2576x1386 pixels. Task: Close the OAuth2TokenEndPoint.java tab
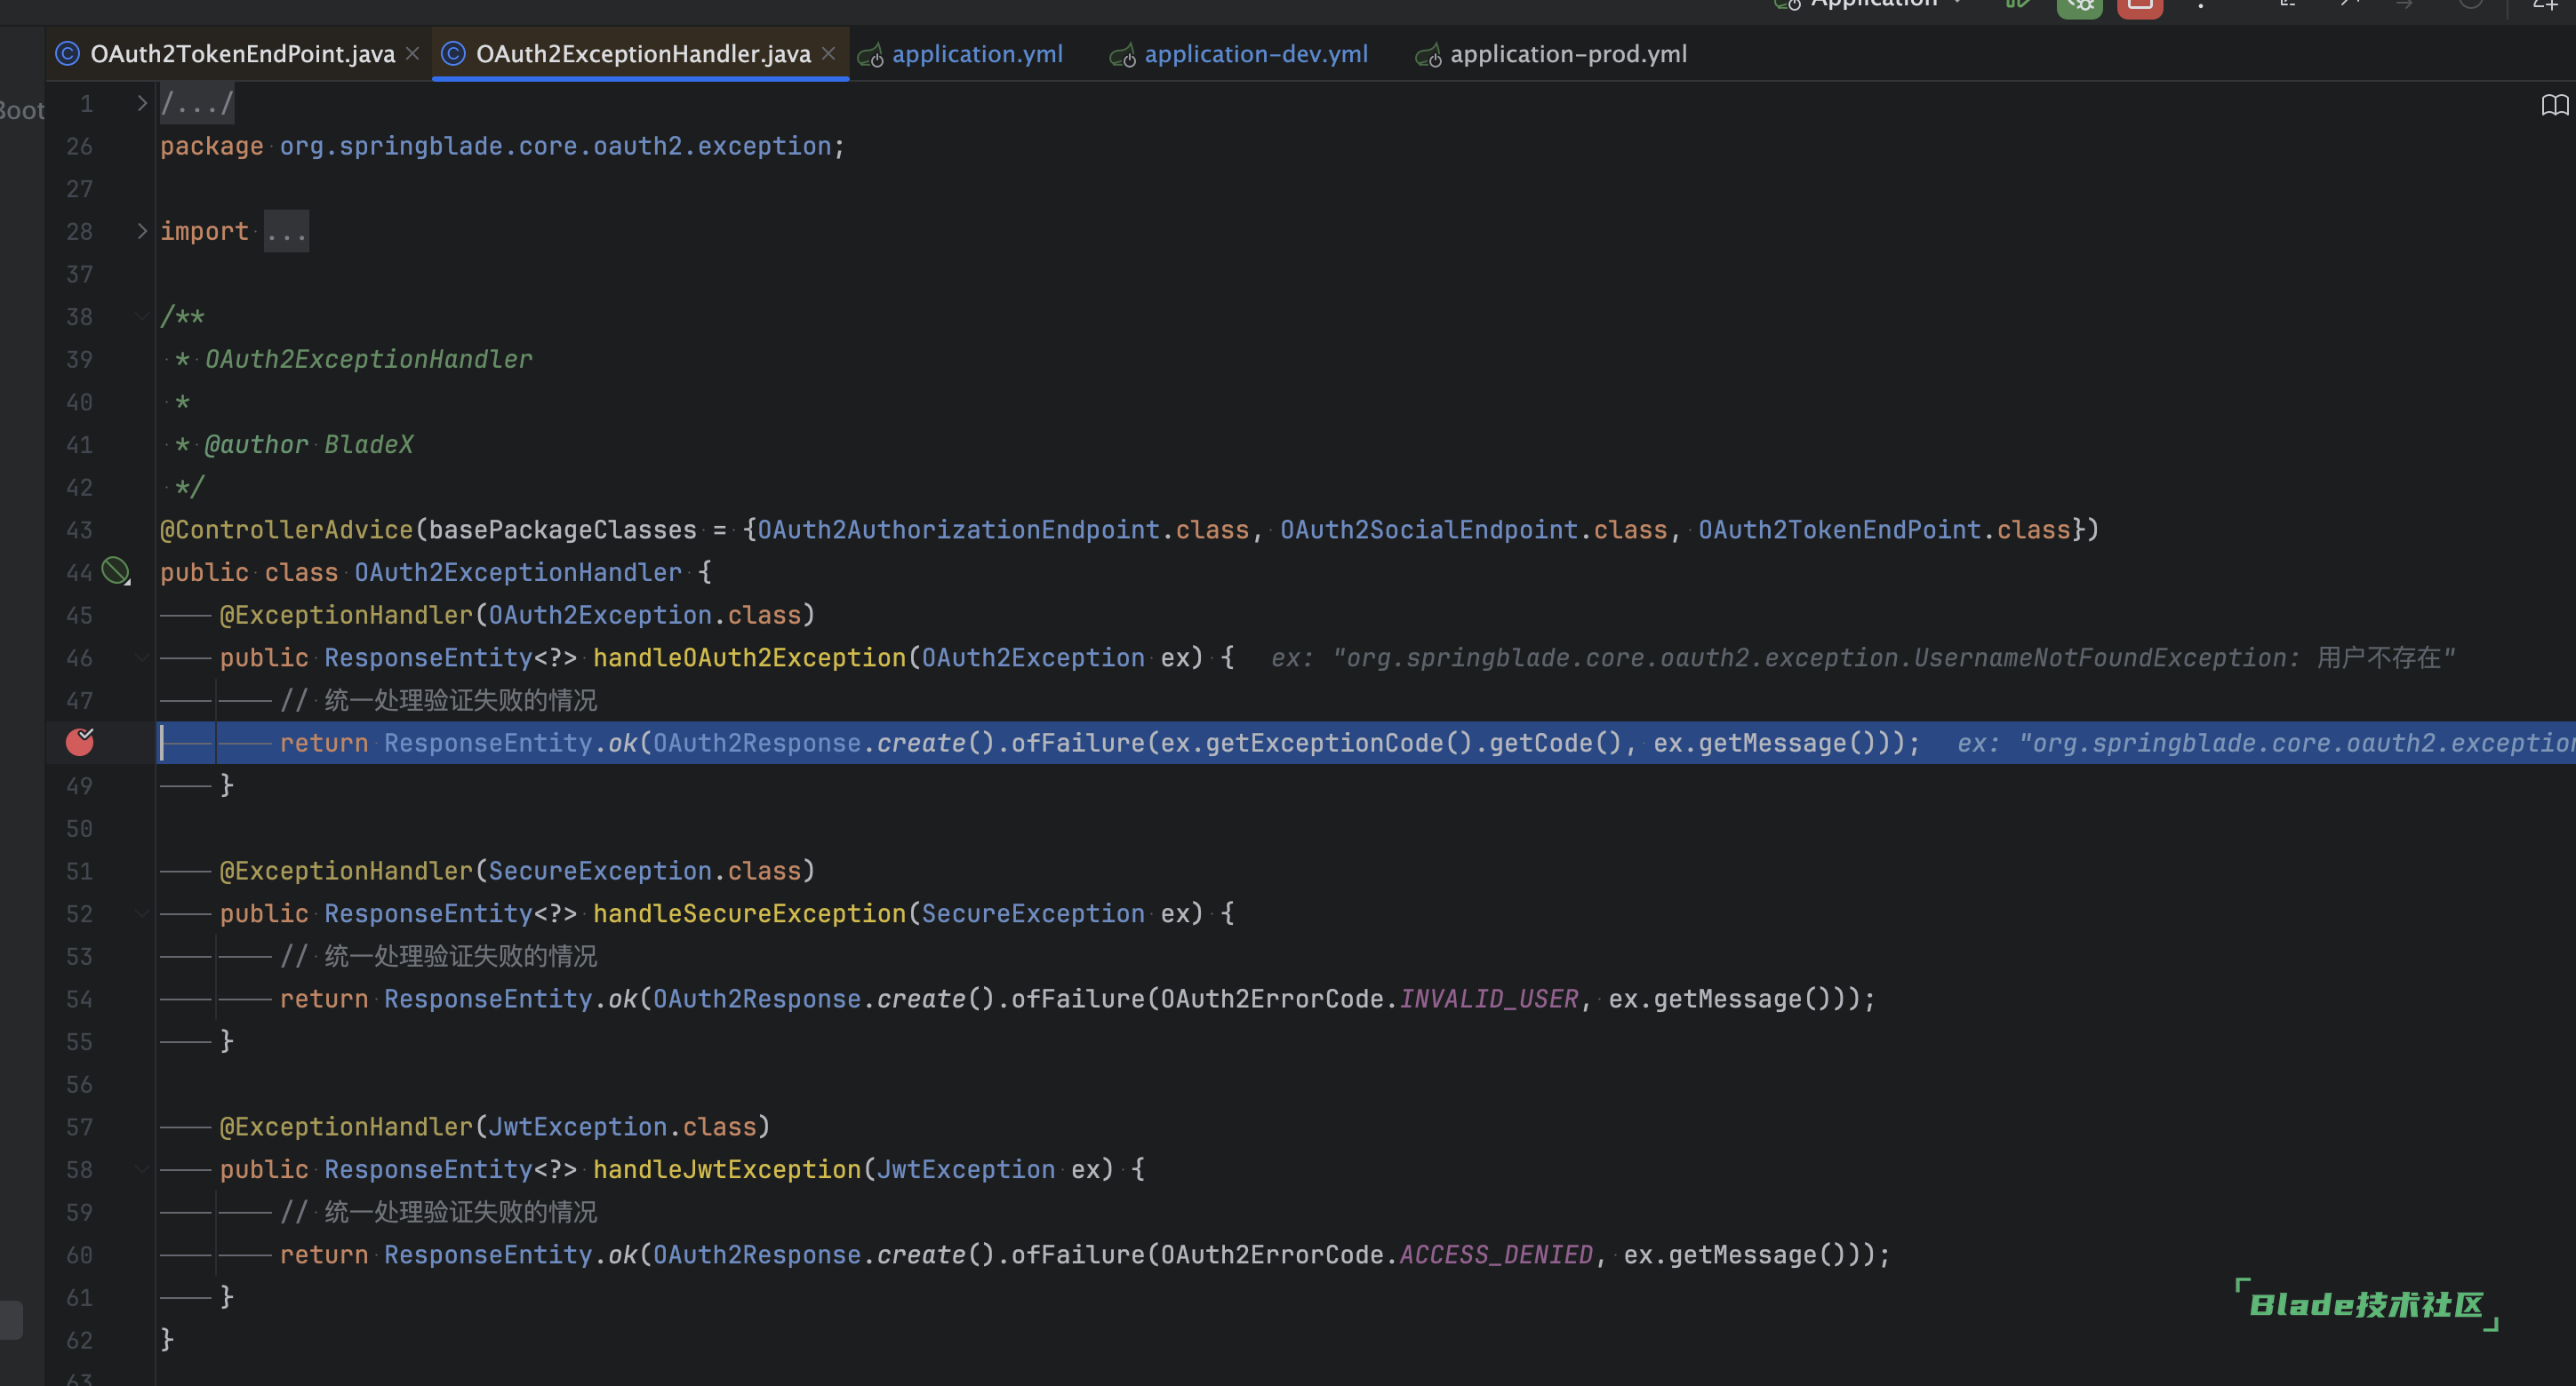[x=412, y=54]
